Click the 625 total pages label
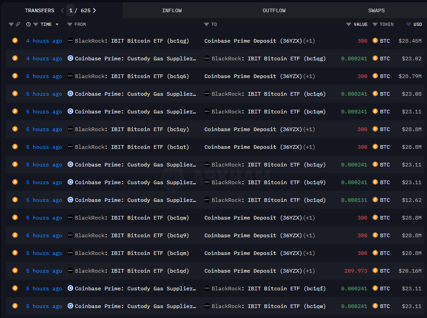This screenshot has height=318, width=427. 85,10
